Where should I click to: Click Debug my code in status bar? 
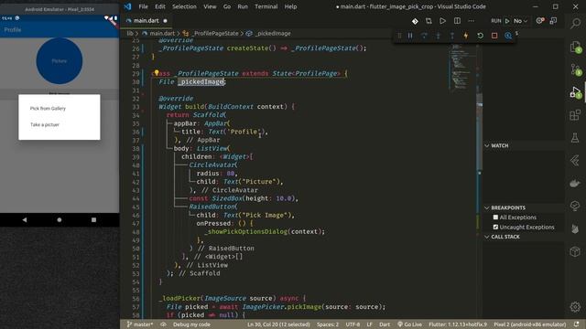pos(191,324)
